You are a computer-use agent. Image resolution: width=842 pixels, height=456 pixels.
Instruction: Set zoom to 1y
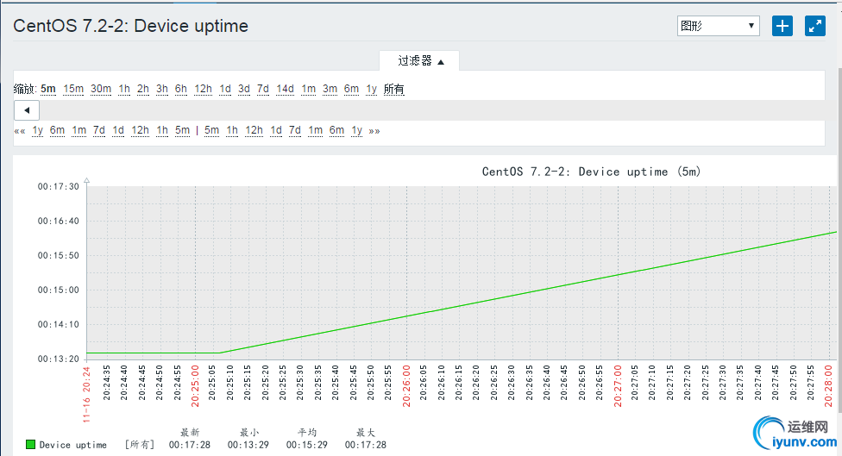(372, 89)
